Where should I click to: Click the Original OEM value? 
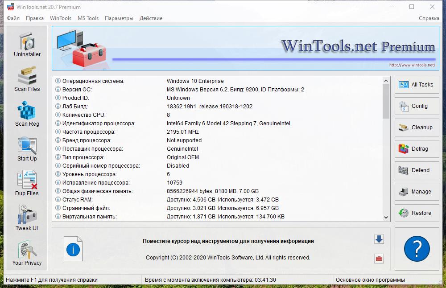tap(182, 157)
